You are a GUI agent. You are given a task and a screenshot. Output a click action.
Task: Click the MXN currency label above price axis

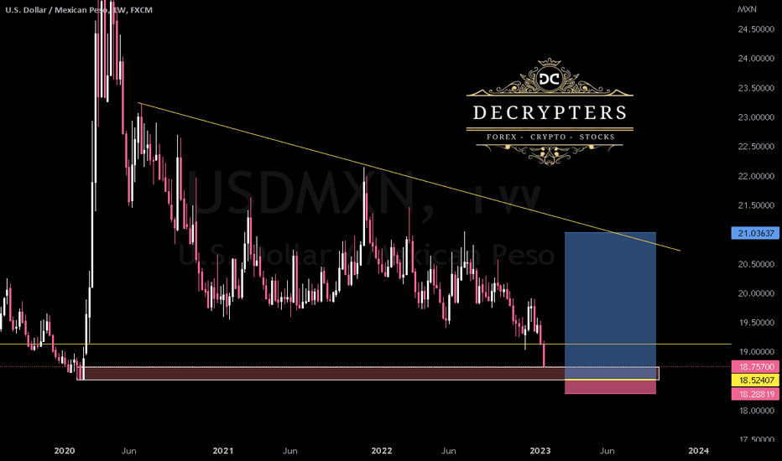[x=747, y=9]
